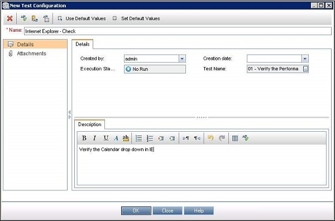Open the Creation date dropdown arrow
The image size is (335, 221).
coord(305,59)
